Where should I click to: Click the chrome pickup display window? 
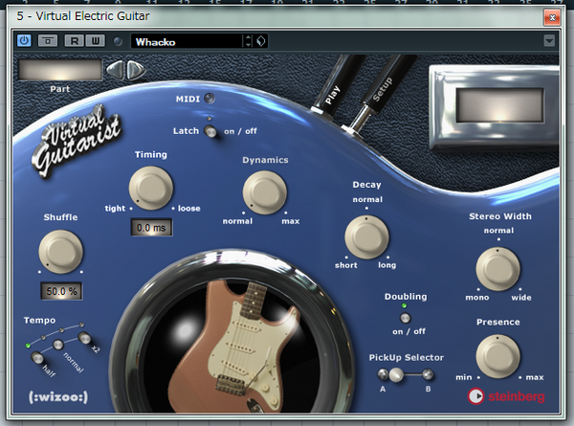(500, 104)
